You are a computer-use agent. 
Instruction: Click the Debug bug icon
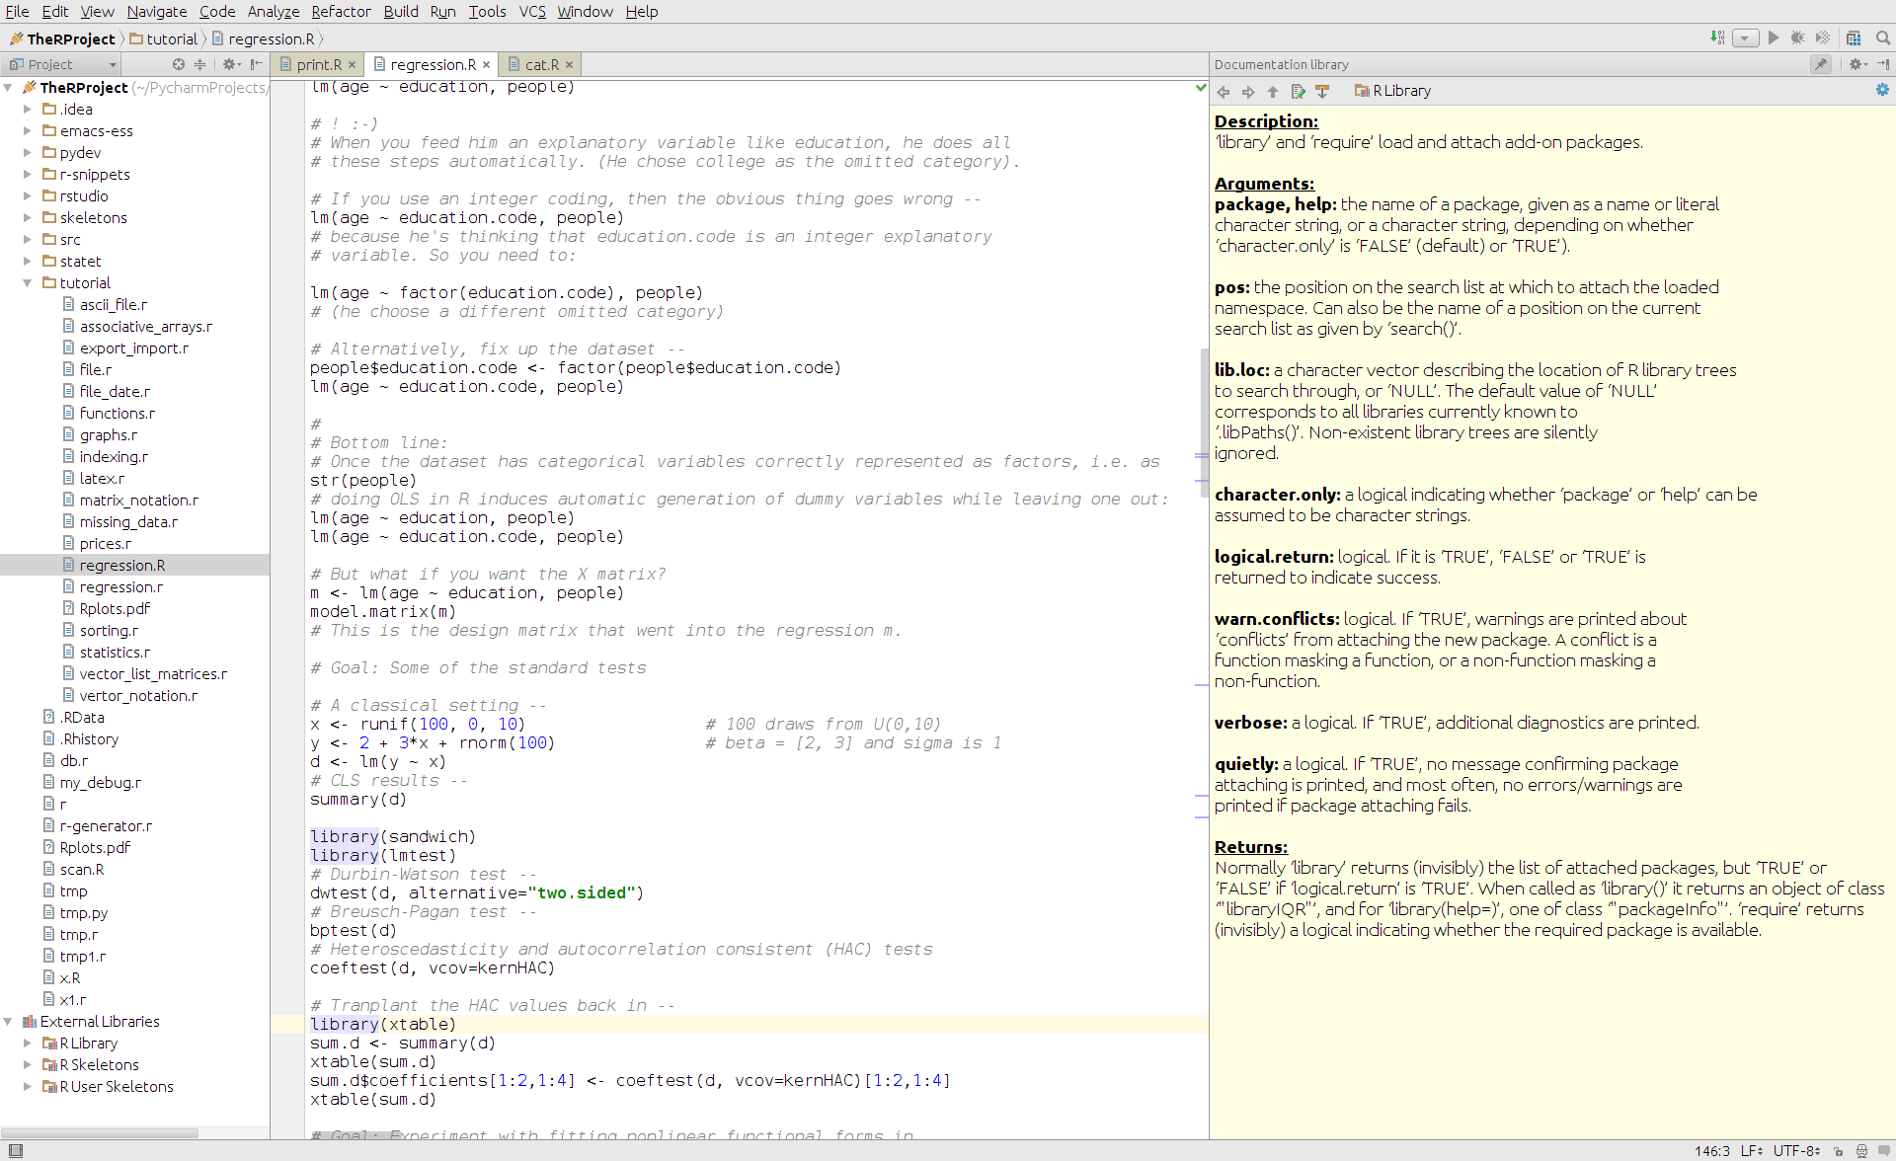[x=1797, y=38]
